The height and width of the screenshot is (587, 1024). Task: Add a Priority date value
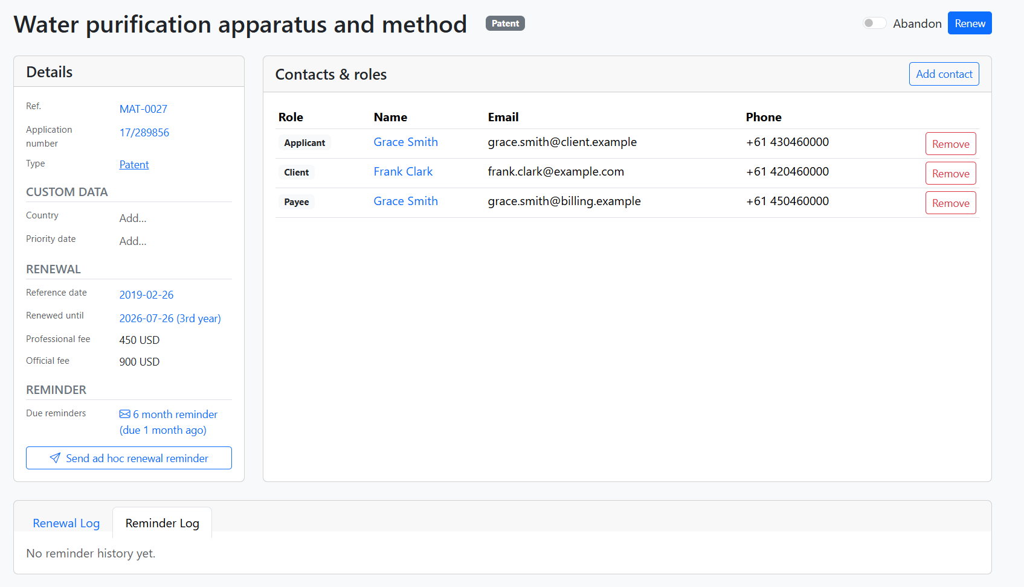tap(133, 241)
